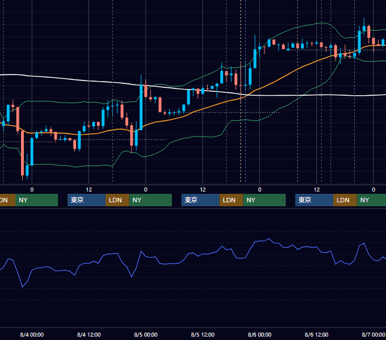Click the 8/6 00:00 date label
Image resolution: width=386 pixels, height=340 pixels.
pos(259,334)
